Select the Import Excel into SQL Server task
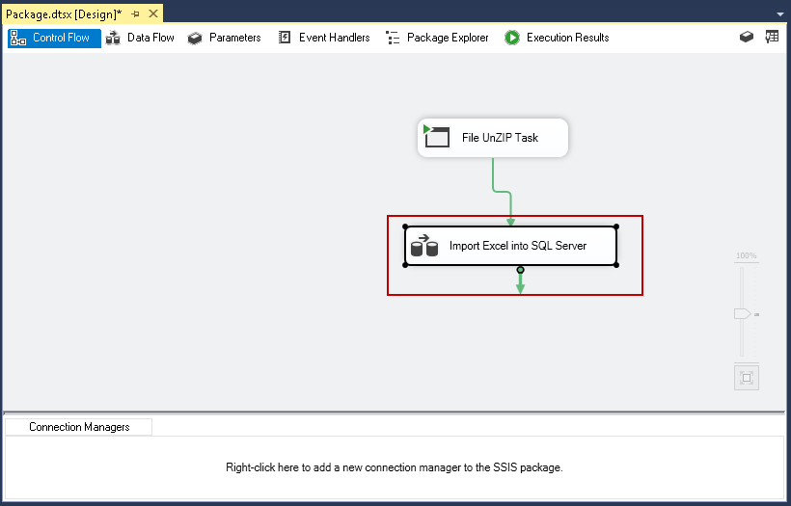Viewport: 791px width, 506px height. coord(510,246)
